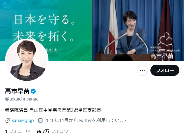Select the @takaichi_sanae handle text
Image resolution: width=184 pixels, height=135 pixels.
click(x=22, y=99)
